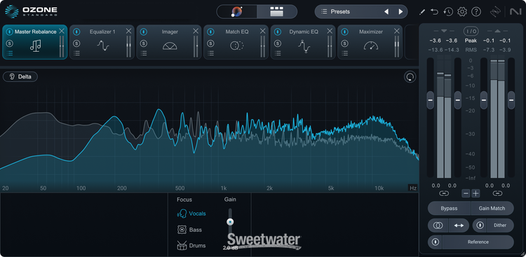Select the Dynamic EQ module

click(x=304, y=42)
